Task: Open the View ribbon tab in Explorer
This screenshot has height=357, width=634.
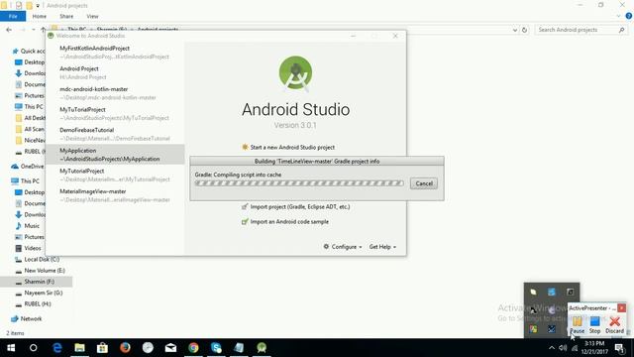Action: click(x=92, y=16)
